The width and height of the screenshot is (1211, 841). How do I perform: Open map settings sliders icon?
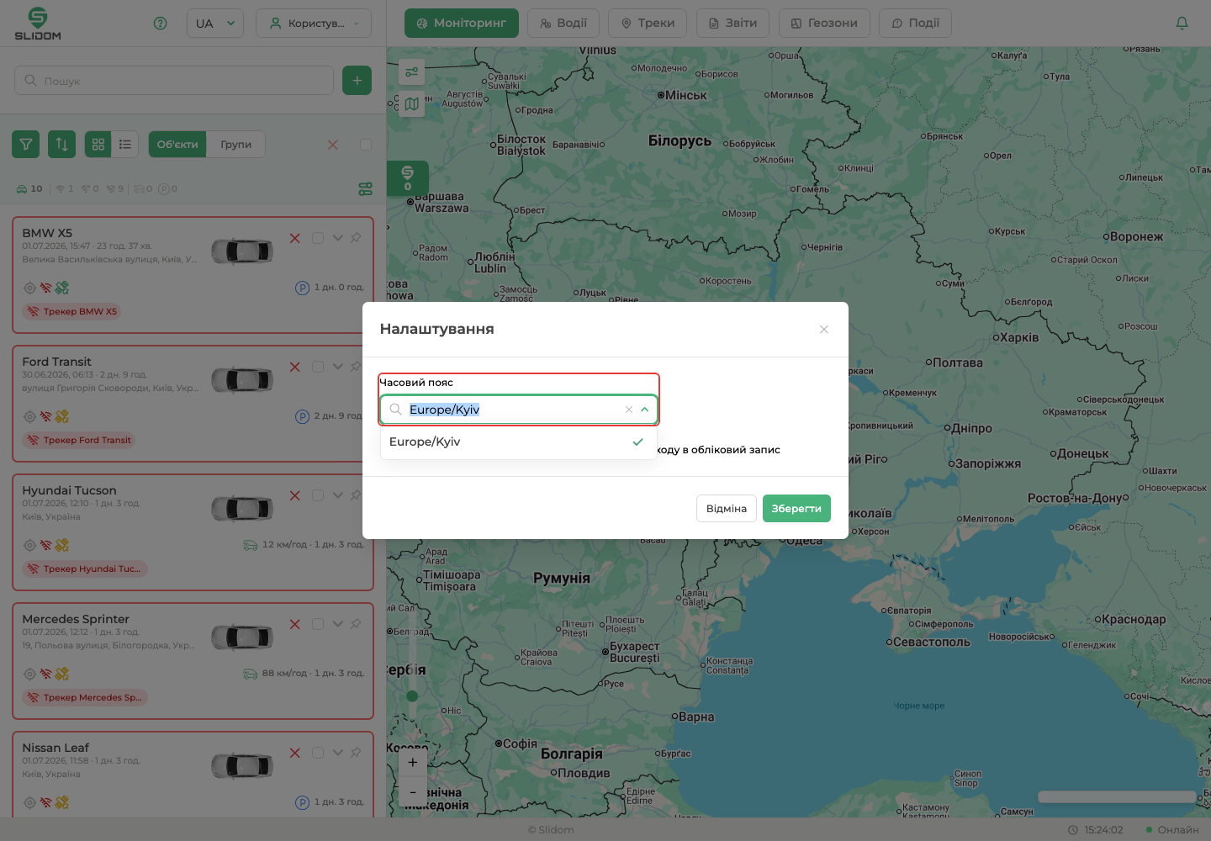click(412, 72)
